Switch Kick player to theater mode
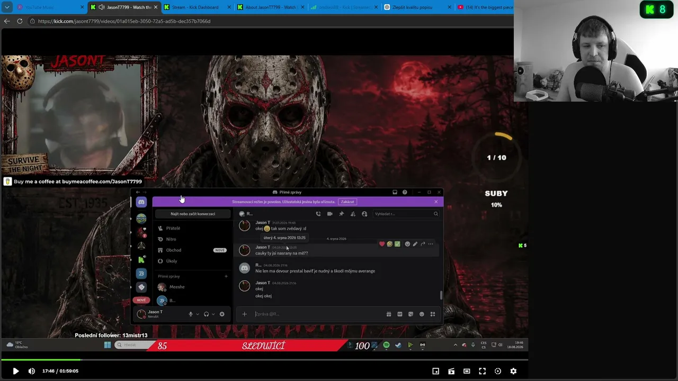 [x=467, y=371]
